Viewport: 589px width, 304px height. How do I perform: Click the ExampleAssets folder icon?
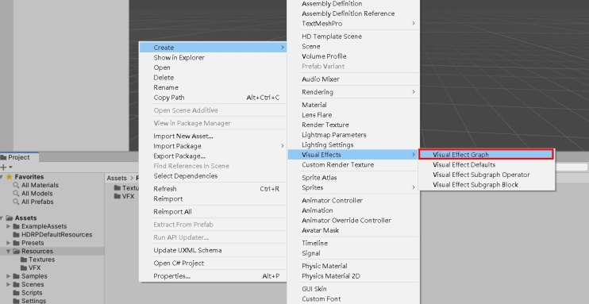(16, 226)
